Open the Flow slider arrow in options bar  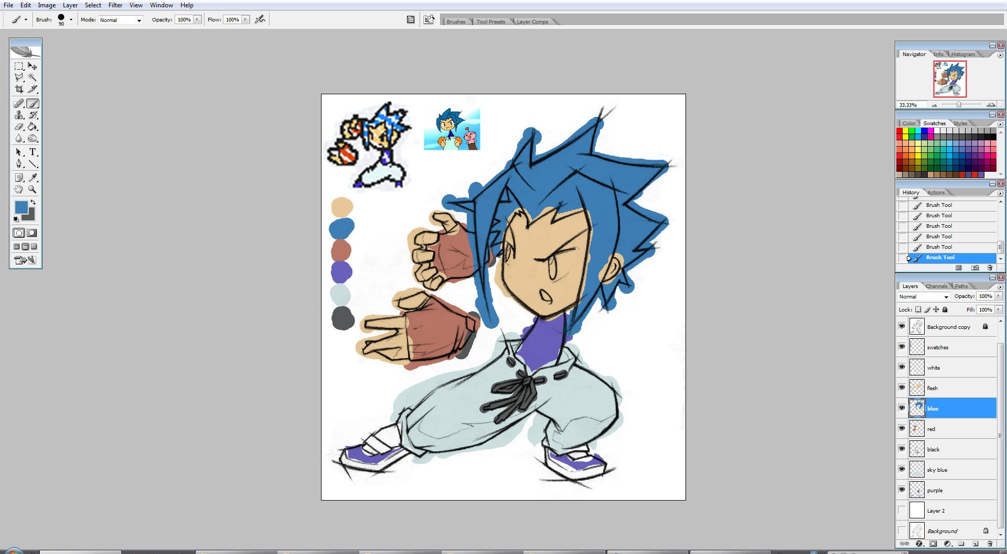coord(245,19)
